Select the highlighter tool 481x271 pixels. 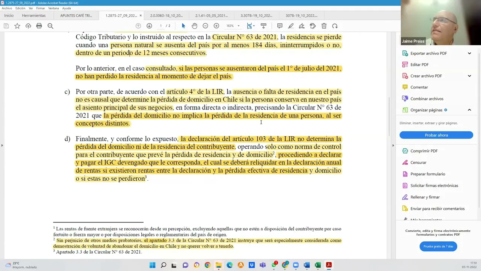pyautogui.click(x=292, y=26)
